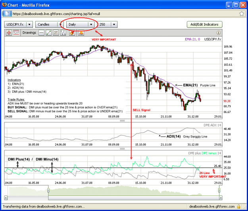Click the left handle of range navigator
Screen dimensions: 248x211
(x=48, y=190)
